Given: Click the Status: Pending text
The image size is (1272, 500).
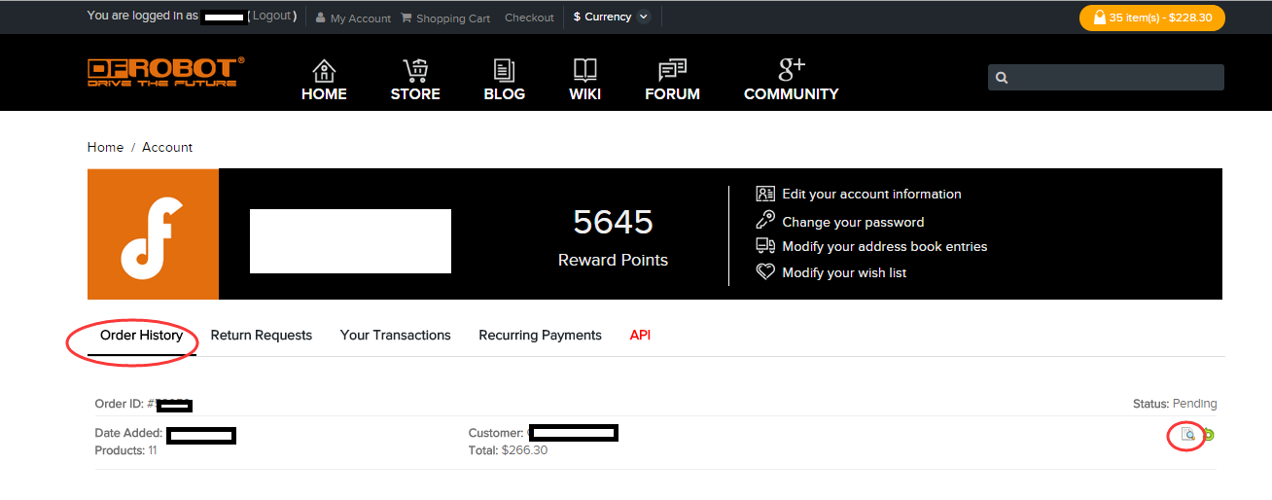Looking at the screenshot, I should (1175, 404).
